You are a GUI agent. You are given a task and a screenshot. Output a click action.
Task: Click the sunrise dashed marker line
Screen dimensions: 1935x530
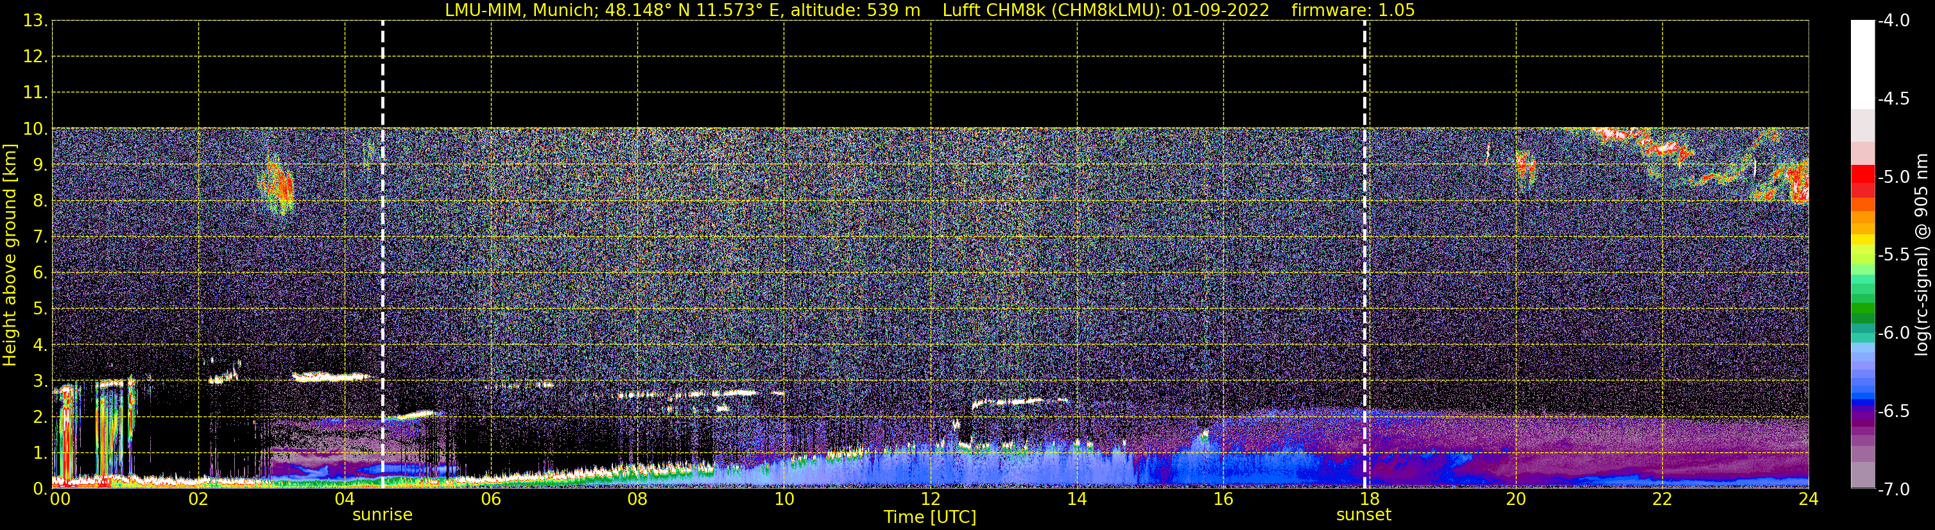pyautogui.click(x=383, y=255)
